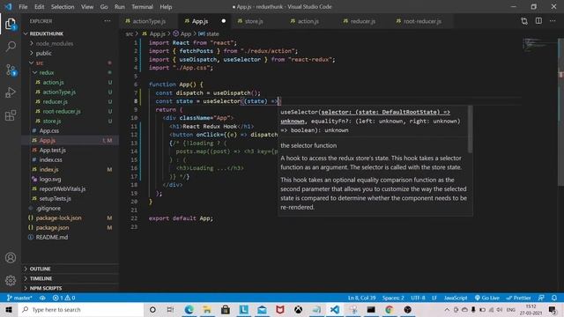This screenshot has height=317, width=564.
Task: Open the Selection menu
Action: (x=63, y=7)
